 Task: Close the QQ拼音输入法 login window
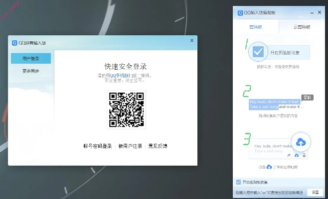click(192, 41)
